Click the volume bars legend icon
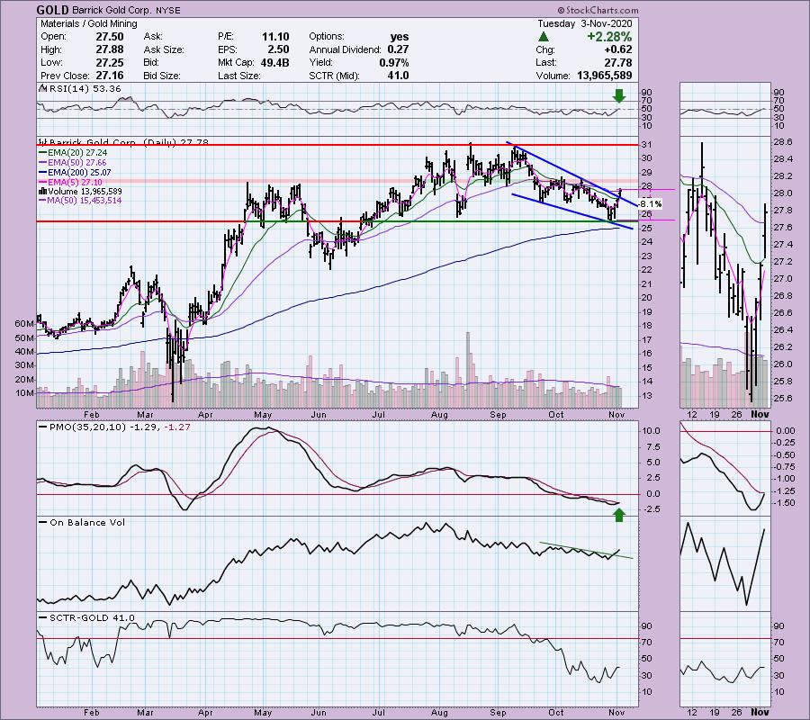 coord(43,192)
